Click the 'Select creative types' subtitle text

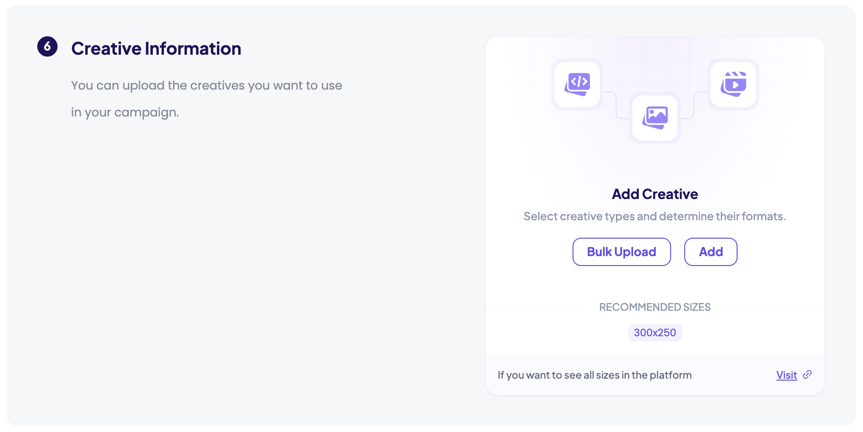point(655,216)
